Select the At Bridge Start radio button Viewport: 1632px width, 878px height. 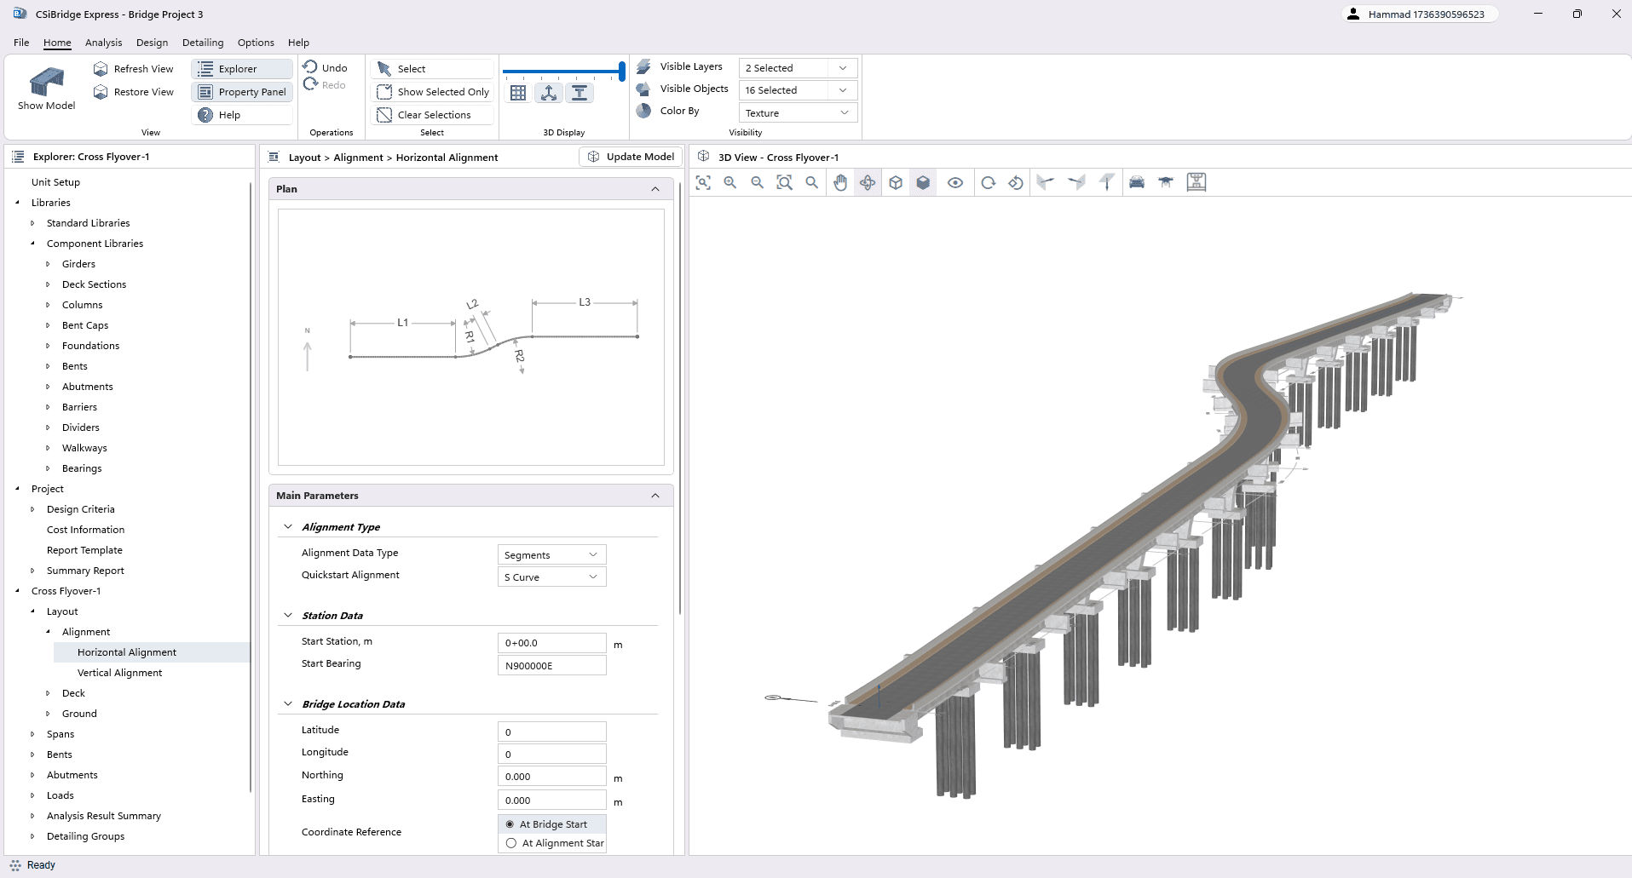(x=510, y=824)
